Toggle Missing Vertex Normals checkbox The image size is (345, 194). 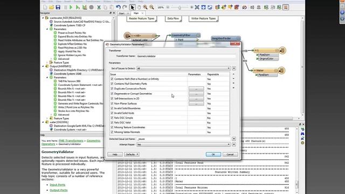pos(112,132)
